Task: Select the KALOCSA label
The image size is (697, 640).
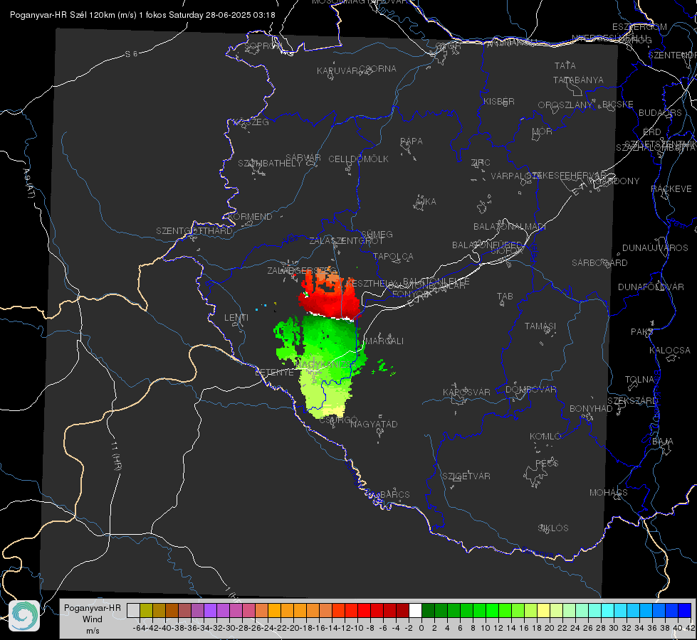Action: 669,351
